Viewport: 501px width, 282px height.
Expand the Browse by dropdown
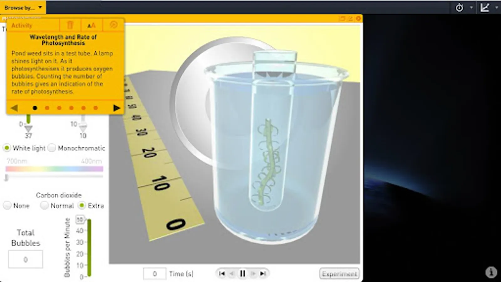23,8
